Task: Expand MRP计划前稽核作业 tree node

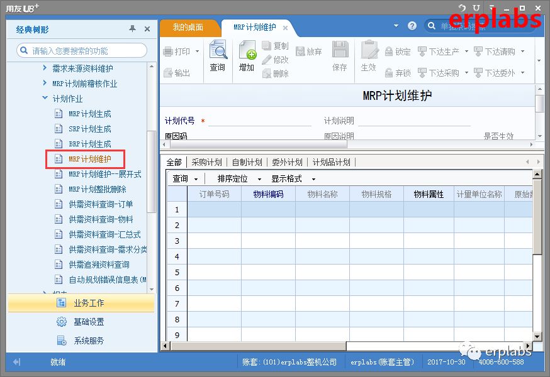Action: tap(45, 83)
